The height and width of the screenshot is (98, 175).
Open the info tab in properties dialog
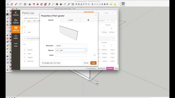click(88, 20)
